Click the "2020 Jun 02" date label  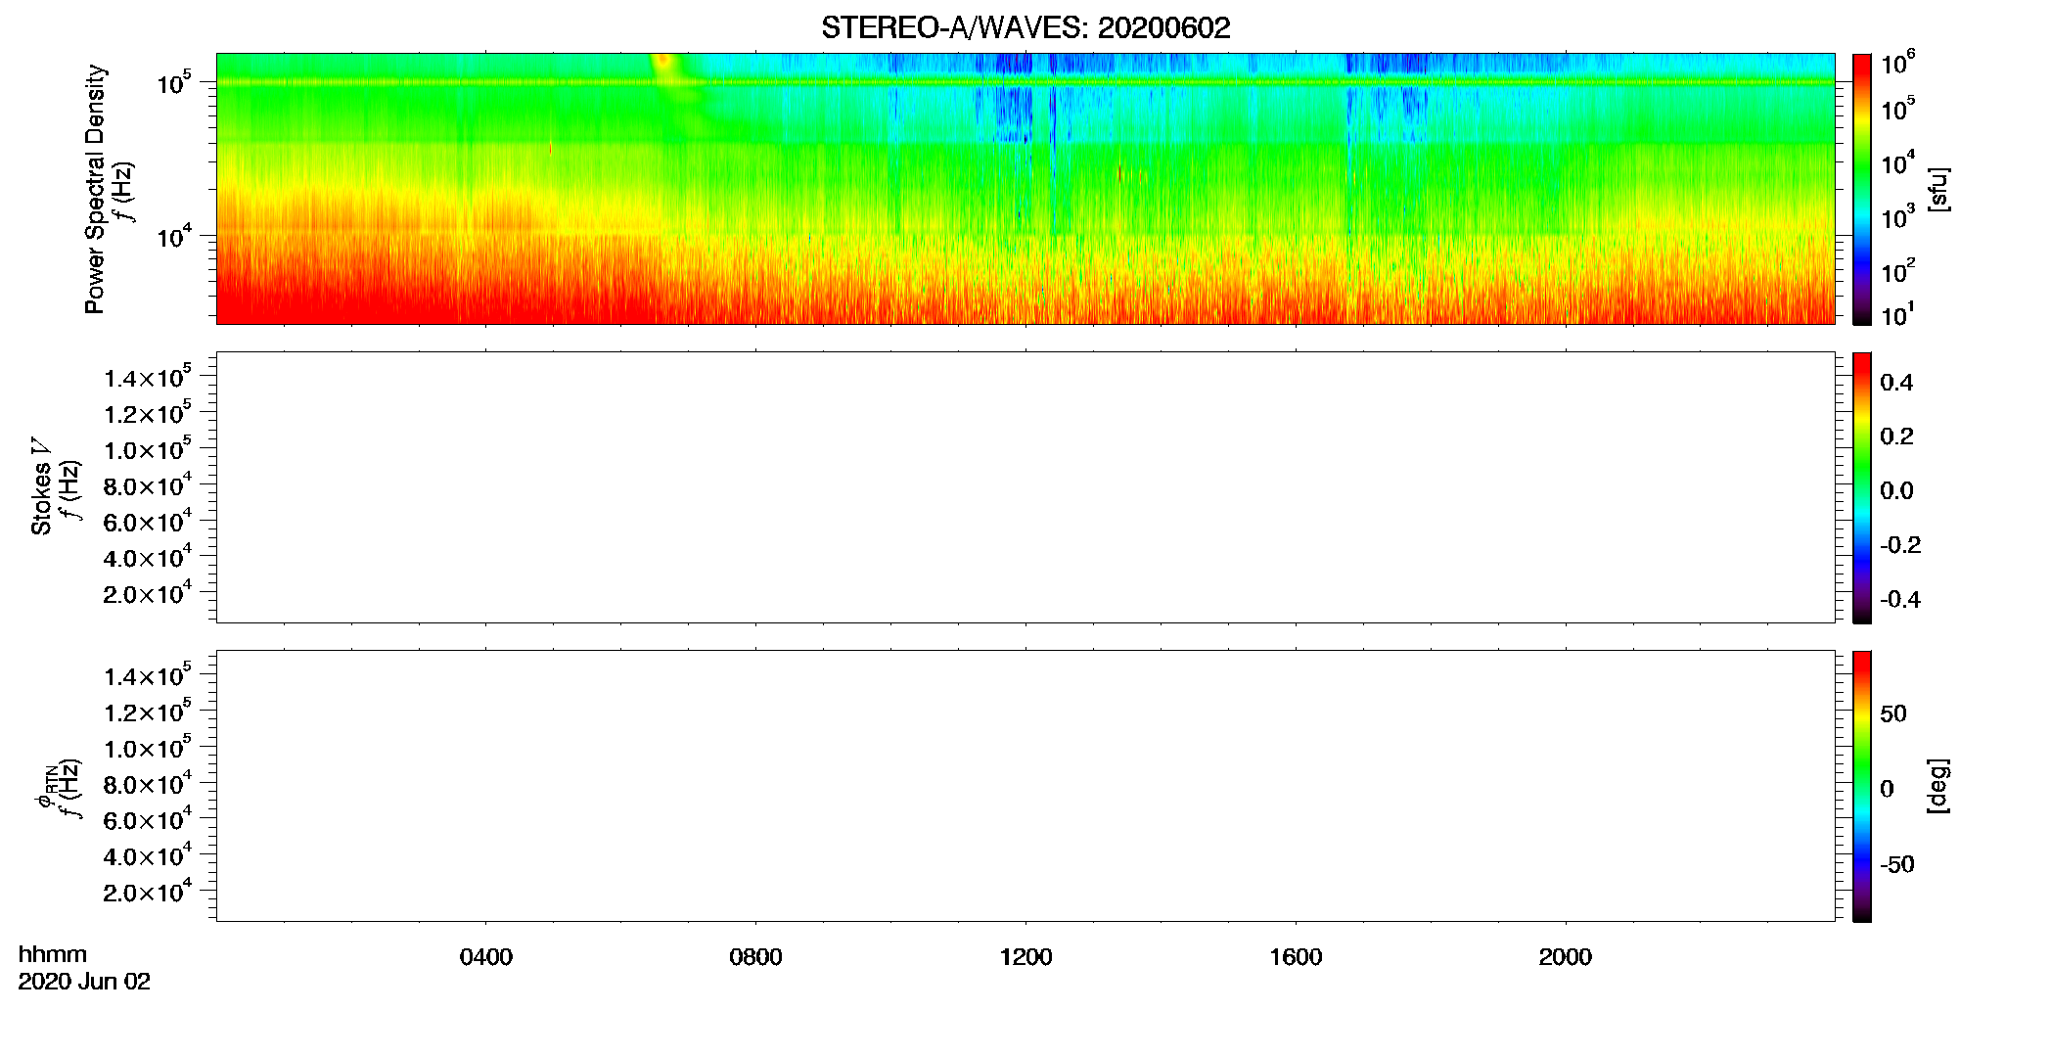(x=84, y=982)
